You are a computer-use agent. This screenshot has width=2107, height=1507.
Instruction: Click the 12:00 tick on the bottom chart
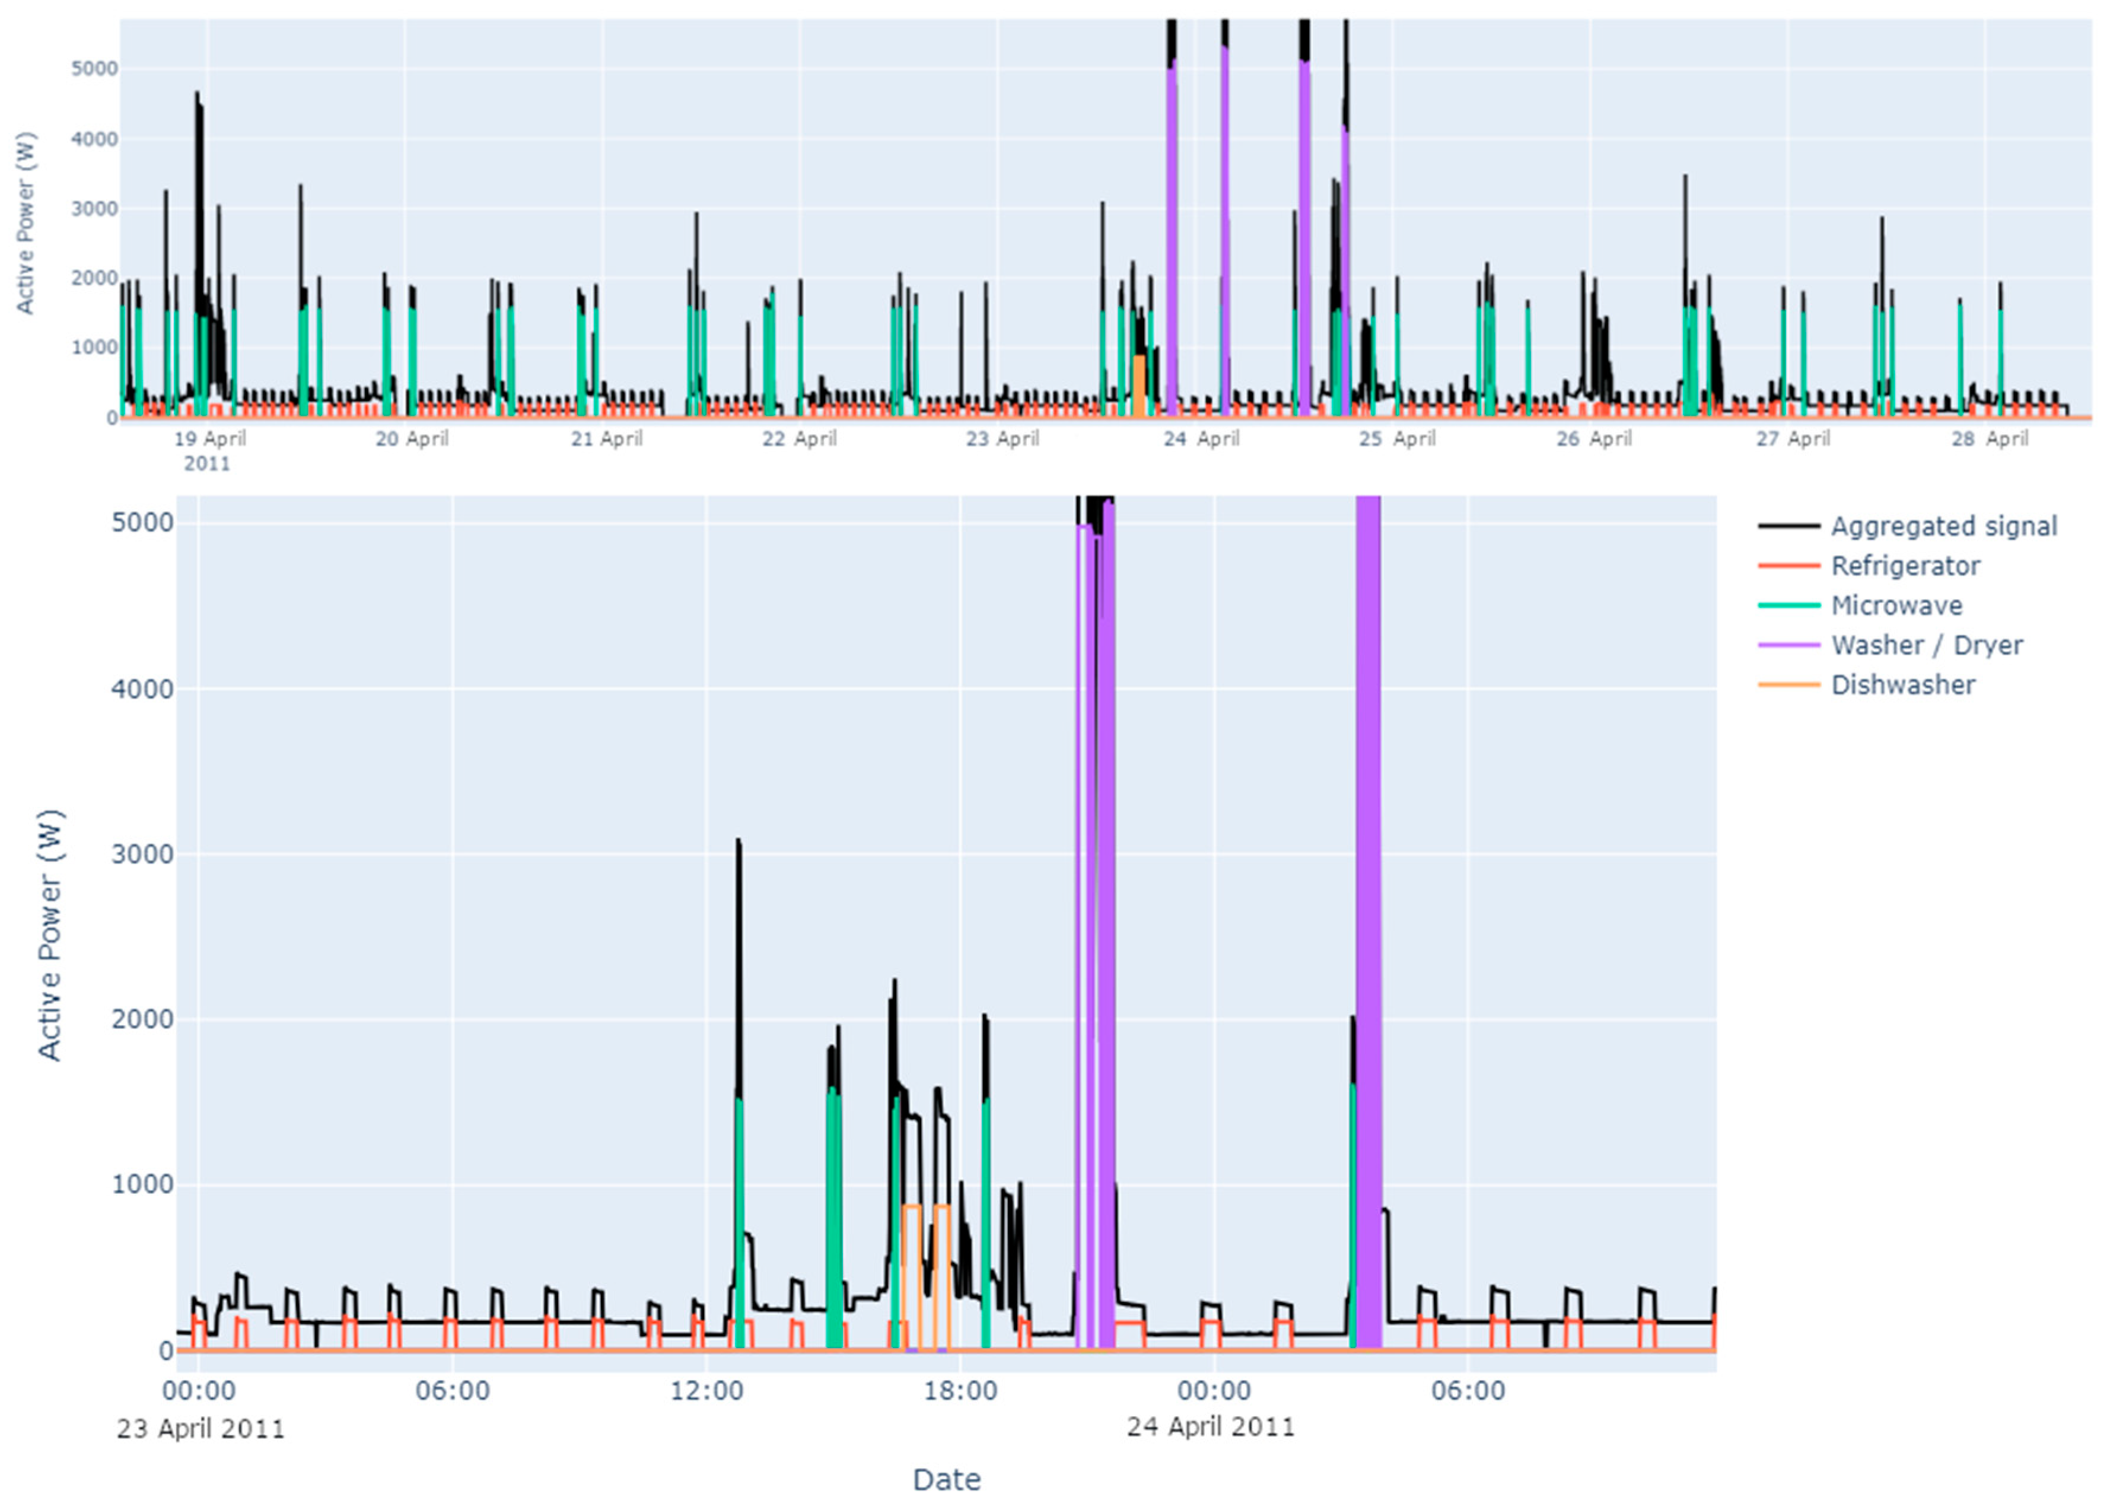(706, 1391)
